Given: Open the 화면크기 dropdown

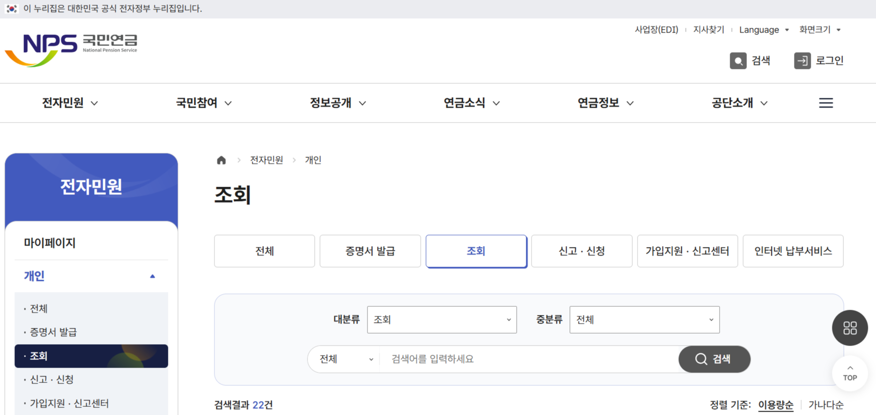Looking at the screenshot, I should click(820, 30).
